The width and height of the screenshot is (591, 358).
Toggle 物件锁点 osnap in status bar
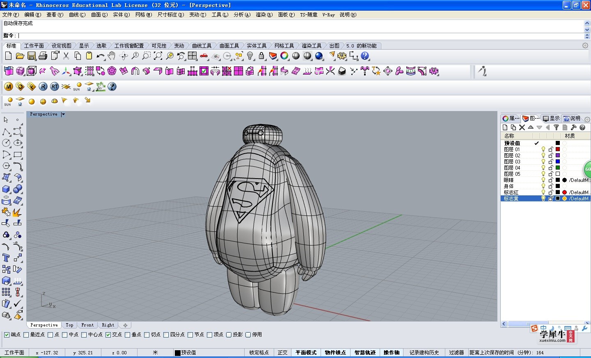[335, 353]
